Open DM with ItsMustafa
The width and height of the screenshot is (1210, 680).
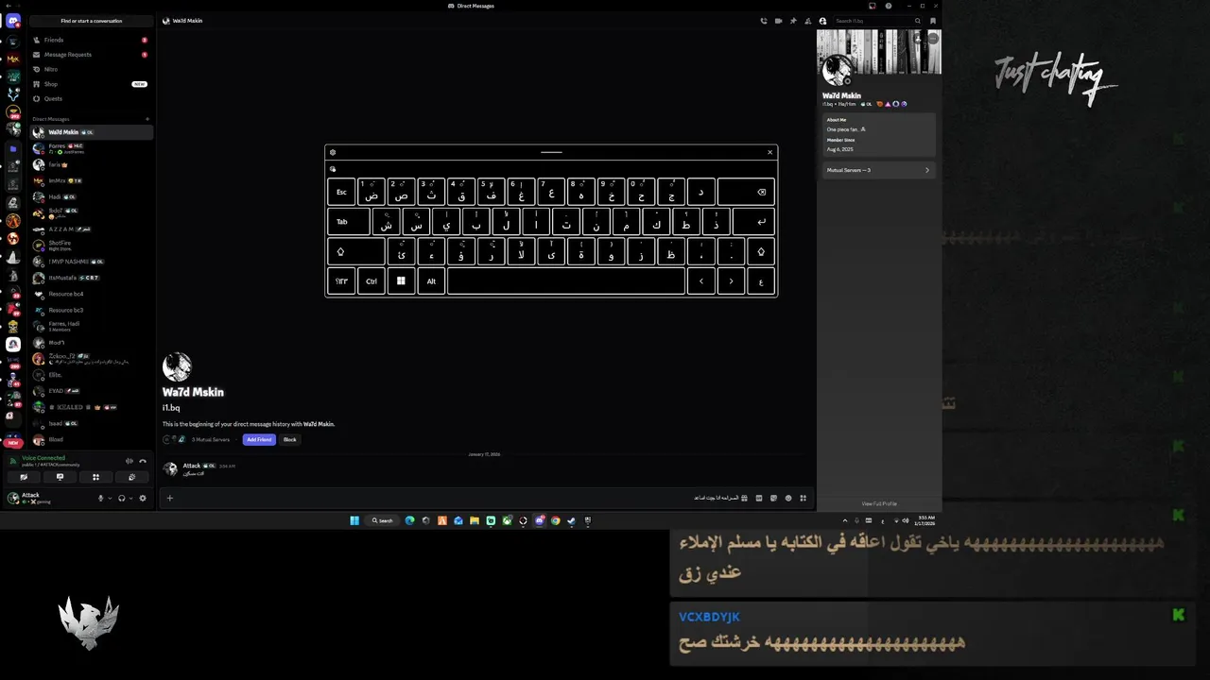(91, 278)
